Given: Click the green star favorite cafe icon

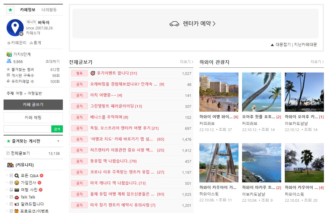Looking at the screenshot, I should coord(10,10).
